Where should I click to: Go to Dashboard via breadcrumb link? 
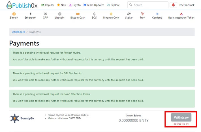coord(18,32)
